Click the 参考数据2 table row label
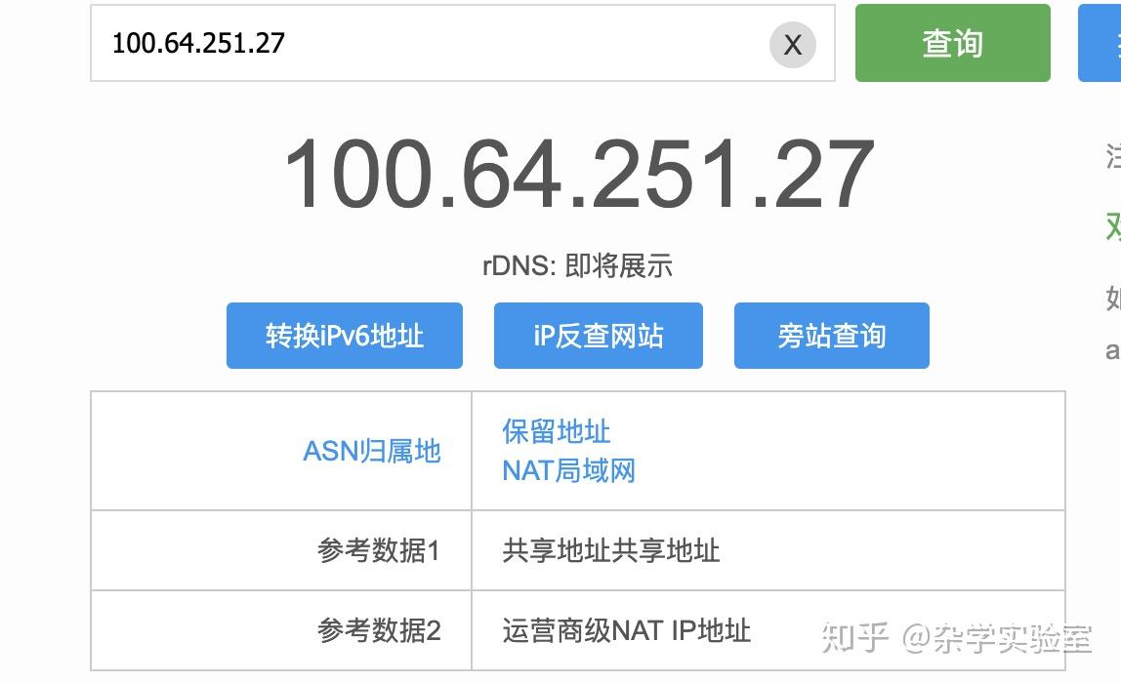This screenshot has width=1121, height=683. [x=379, y=629]
